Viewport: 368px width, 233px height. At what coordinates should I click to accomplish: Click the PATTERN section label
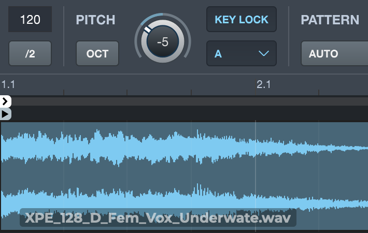point(330,20)
